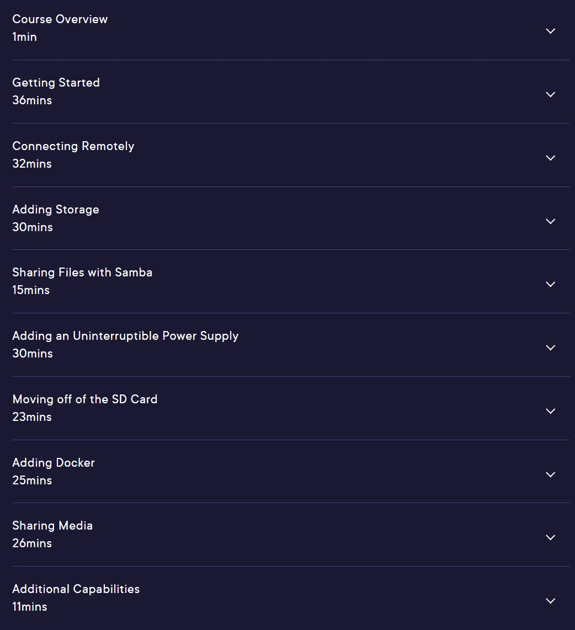575x630 pixels.
Task: Click chevron for Sharing Files with Samba
Action: pyautogui.click(x=551, y=284)
